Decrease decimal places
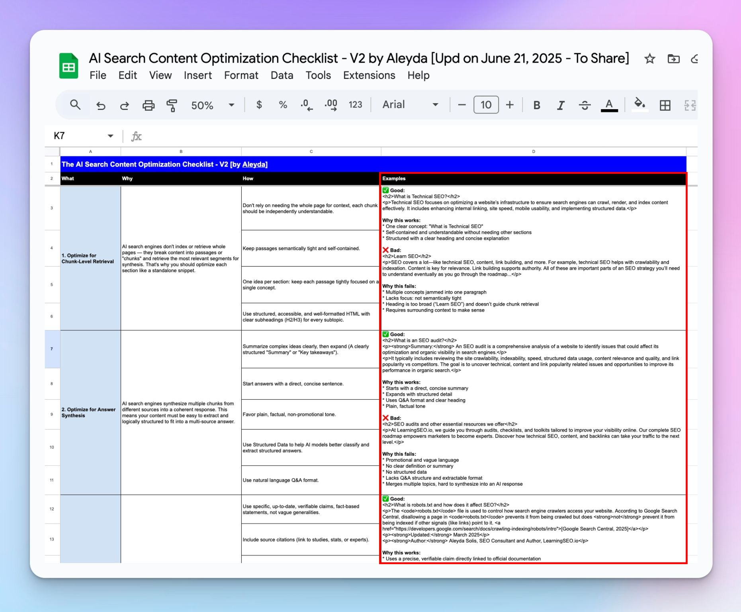The width and height of the screenshot is (741, 612). (307, 105)
